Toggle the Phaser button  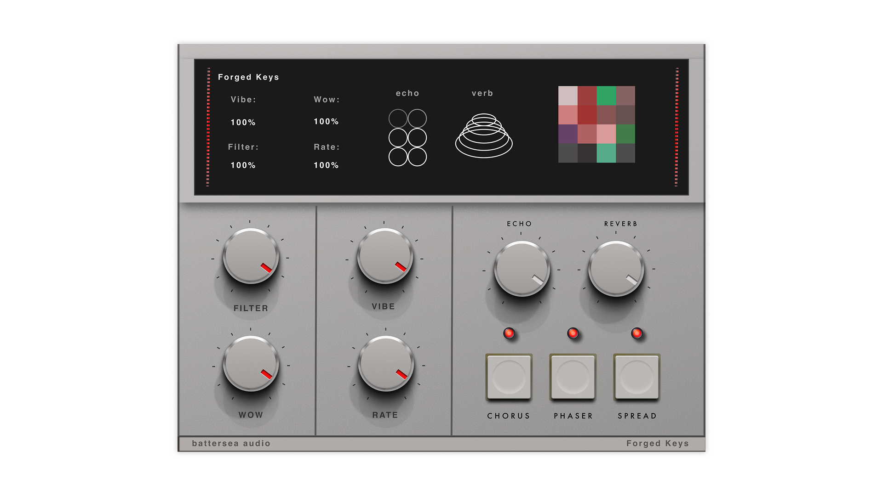(573, 377)
